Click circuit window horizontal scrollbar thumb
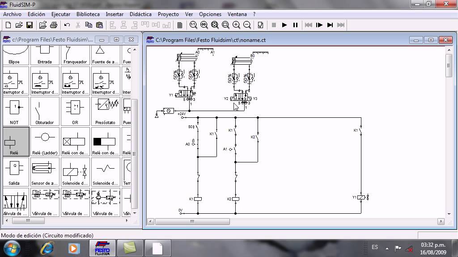Image resolution: width=458 pixels, height=257 pixels. (x=192, y=221)
